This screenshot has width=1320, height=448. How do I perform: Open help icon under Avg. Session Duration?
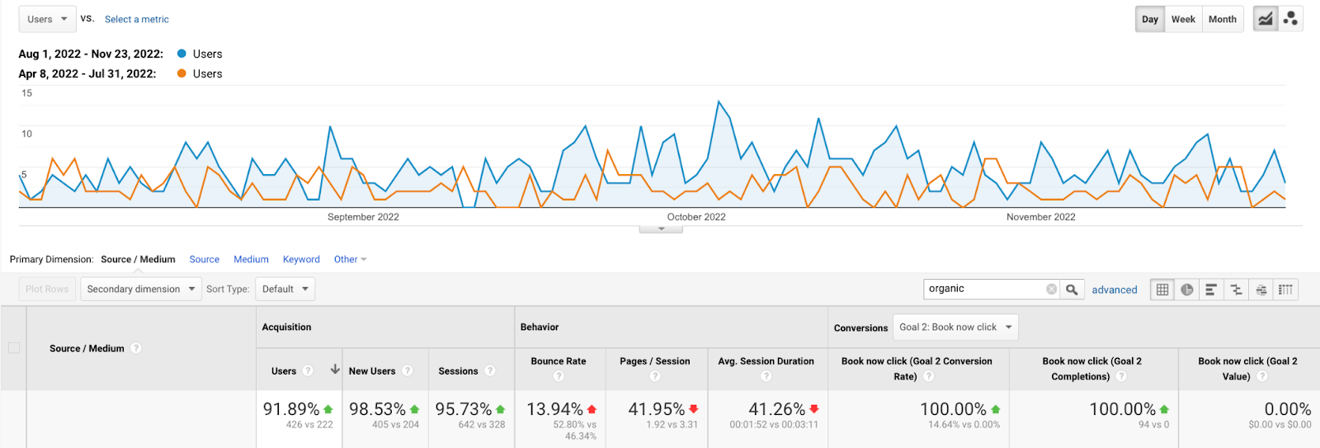[766, 376]
